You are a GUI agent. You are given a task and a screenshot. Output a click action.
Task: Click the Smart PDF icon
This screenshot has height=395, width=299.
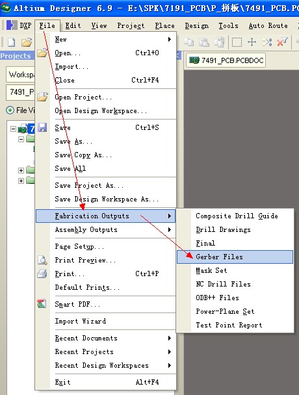coord(42,304)
